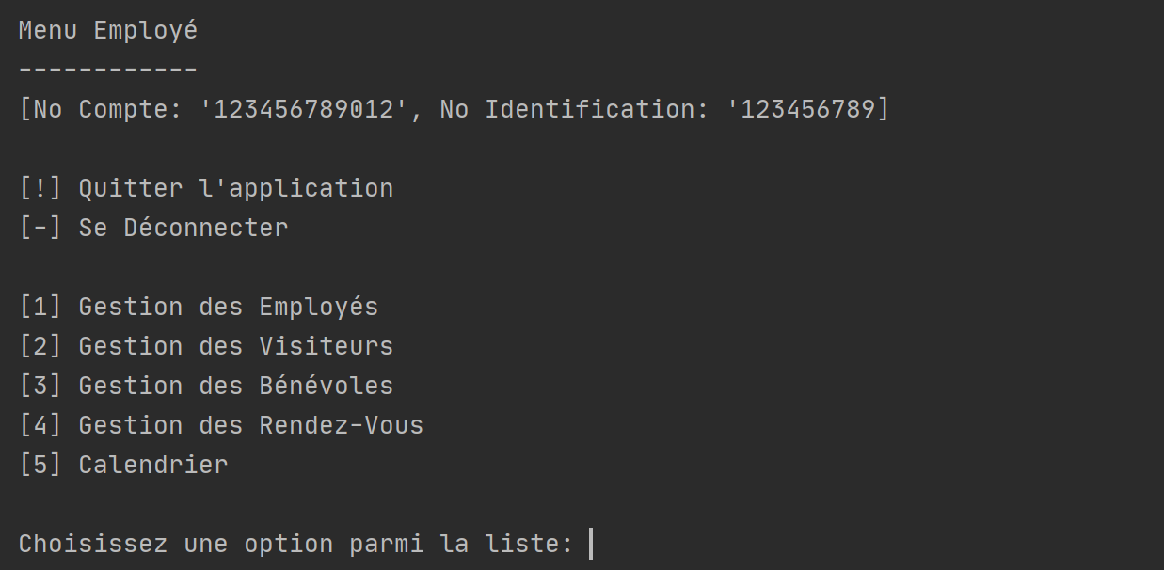Click the [3] option number
1164x570 pixels.
click(40, 386)
